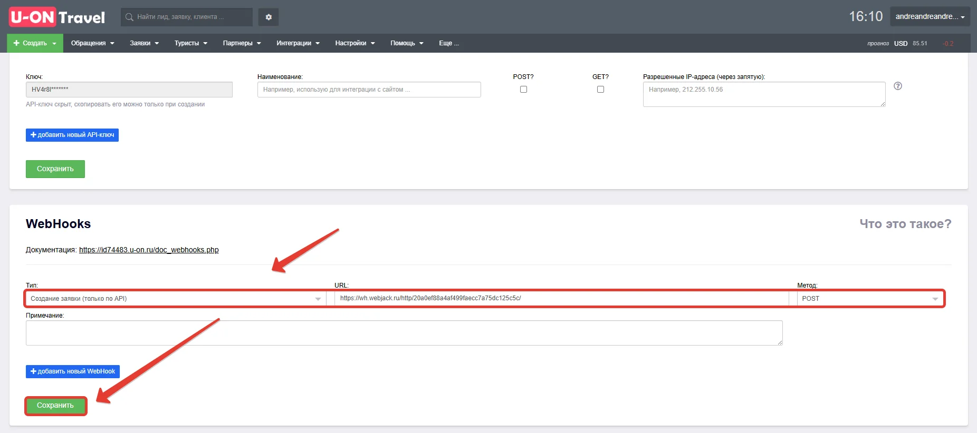Image resolution: width=977 pixels, height=433 pixels.
Task: Click the USD exchange rate label
Action: pyautogui.click(x=901, y=43)
